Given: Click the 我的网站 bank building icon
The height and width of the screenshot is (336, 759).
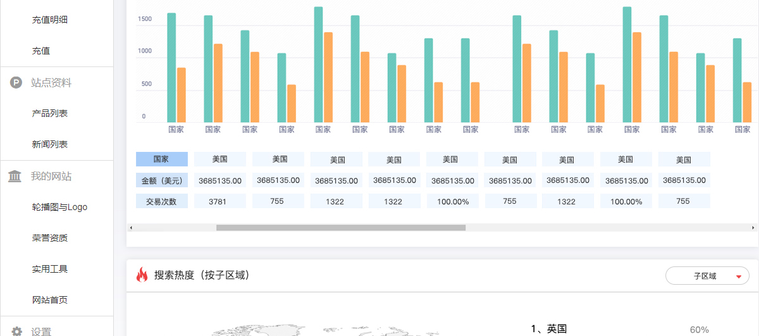Looking at the screenshot, I should pos(15,176).
